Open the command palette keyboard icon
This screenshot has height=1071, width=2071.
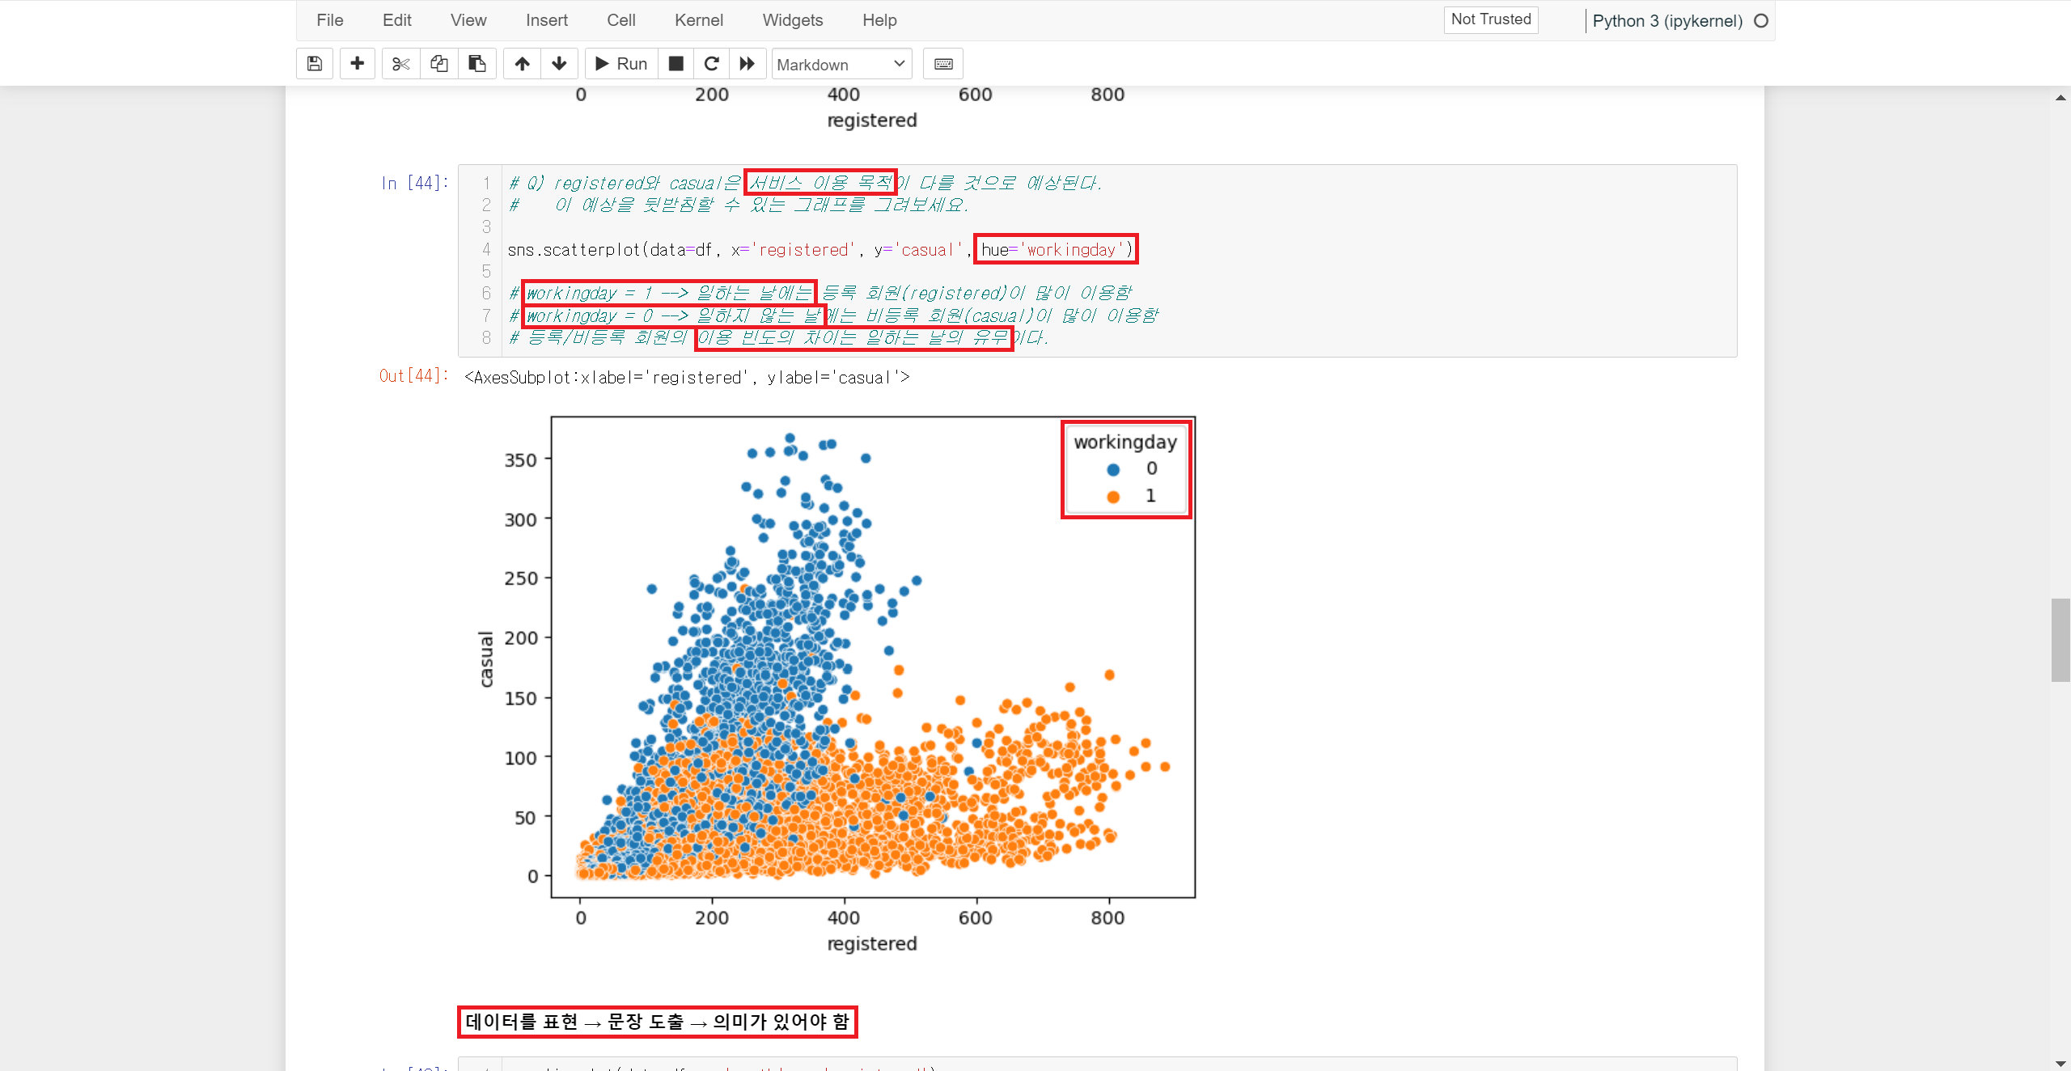[943, 64]
